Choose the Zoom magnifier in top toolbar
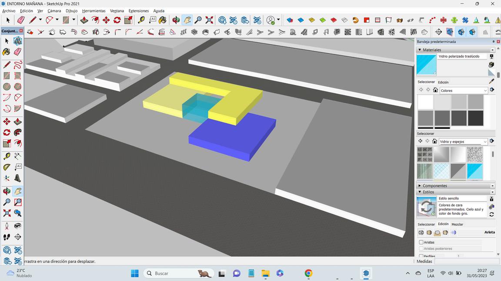The height and width of the screenshot is (281, 501). tap(198, 20)
